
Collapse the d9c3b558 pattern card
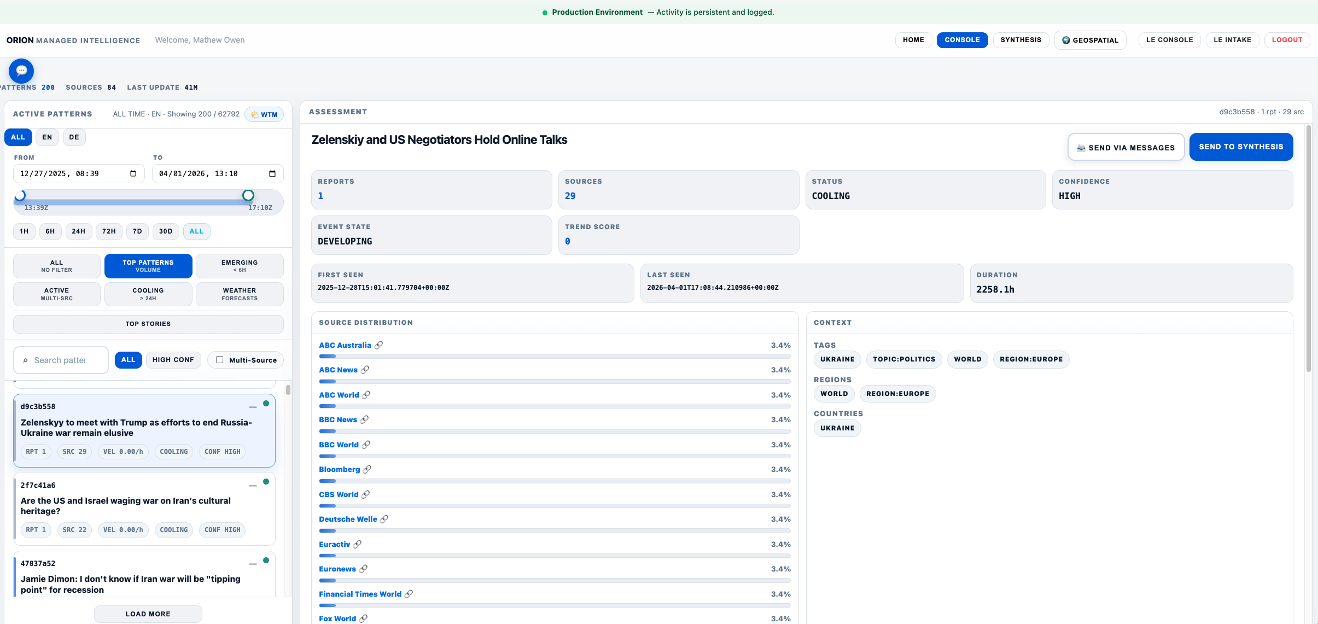pos(252,407)
